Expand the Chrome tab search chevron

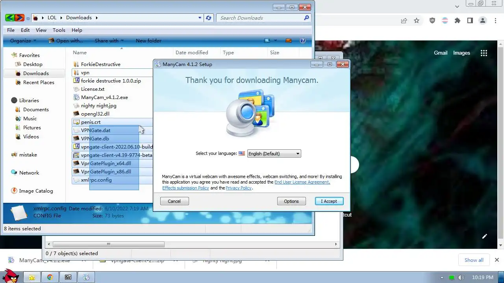pos(457,6)
